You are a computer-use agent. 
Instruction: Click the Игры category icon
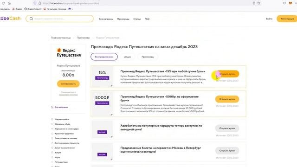[52, 157]
